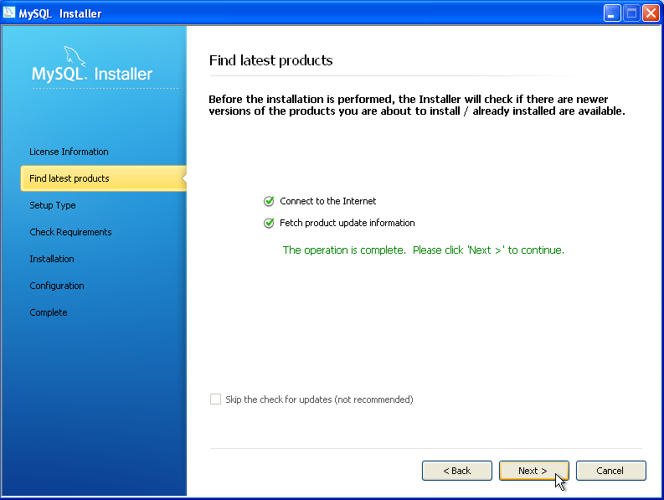Click green checkmark beside Fetch product update information
The image size is (664, 500).
[269, 223]
